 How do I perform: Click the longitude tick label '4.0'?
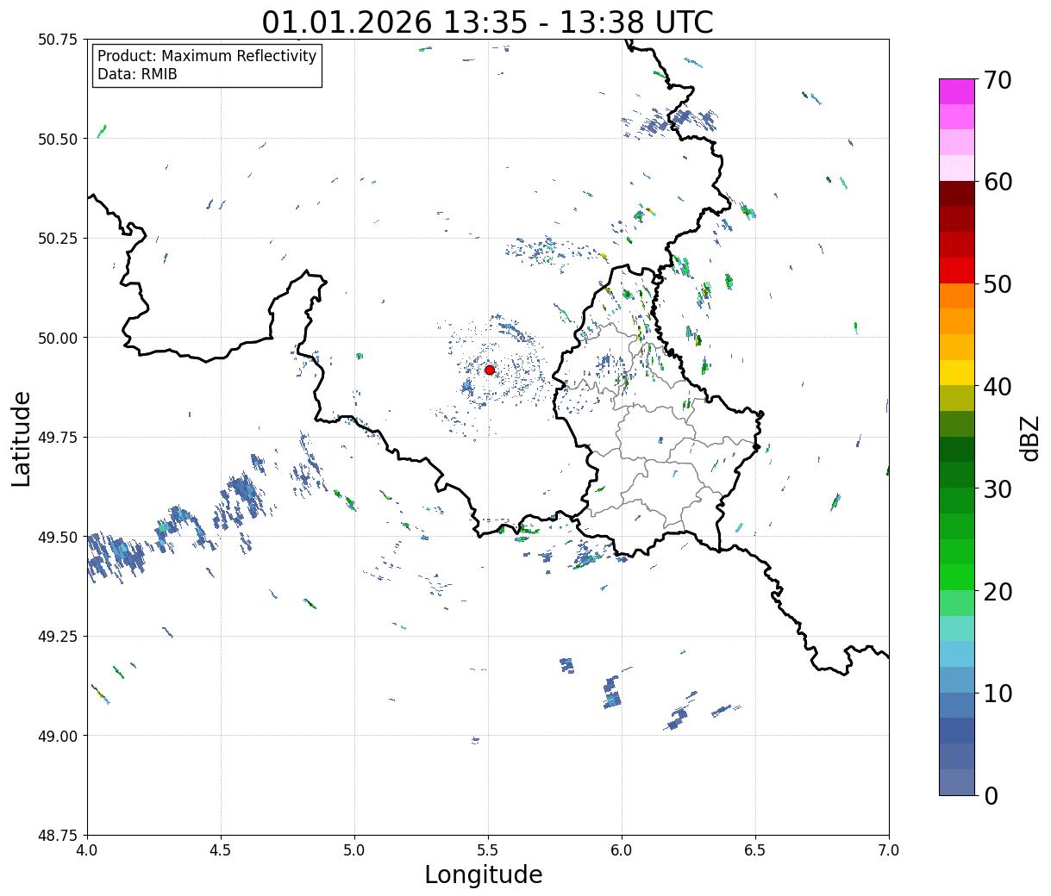point(86,849)
